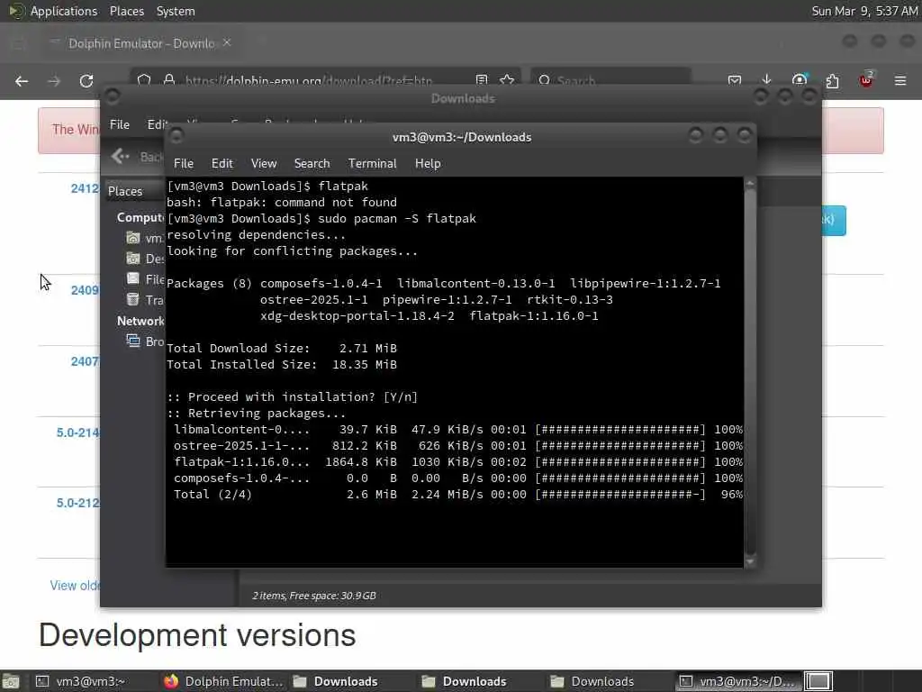Go back in Firefox browser
This screenshot has width=922, height=692.
(22, 81)
